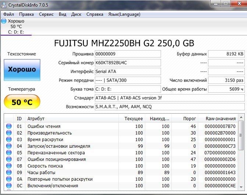Click the scrollbar up arrow in attribute list

pyautogui.click(x=241, y=117)
